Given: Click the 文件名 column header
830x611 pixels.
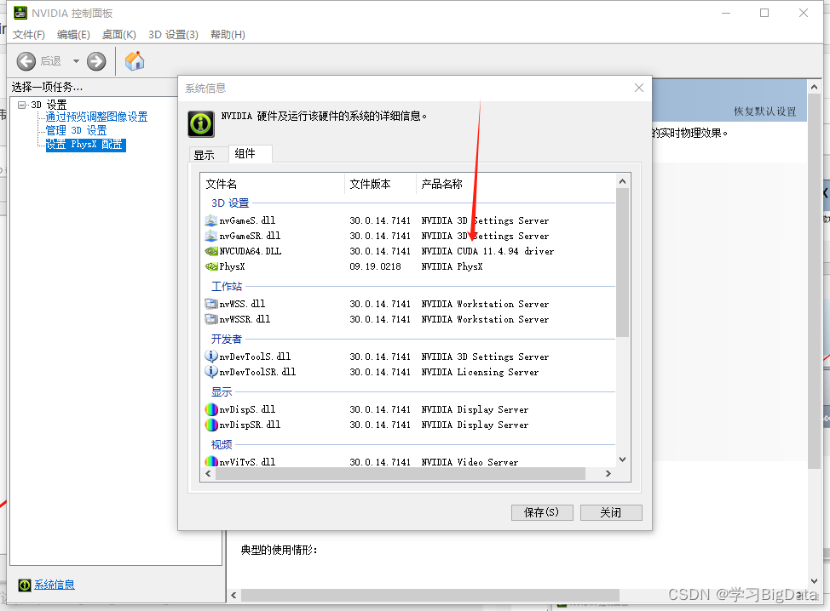Looking at the screenshot, I should (274, 184).
